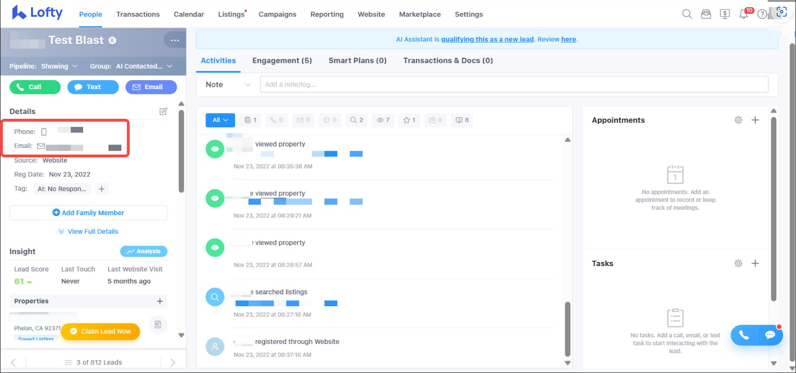Open the document icon beside Claim Lead Now
The image size is (796, 373).
[x=158, y=325]
